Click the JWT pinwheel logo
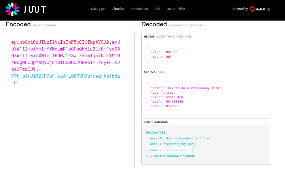This screenshot has height=171, width=285. coord(12,9)
